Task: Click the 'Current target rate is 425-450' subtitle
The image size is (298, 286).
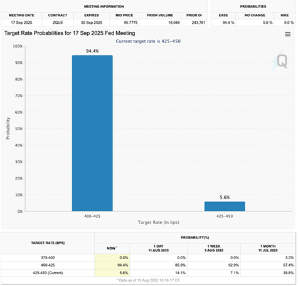Action: click(x=148, y=41)
